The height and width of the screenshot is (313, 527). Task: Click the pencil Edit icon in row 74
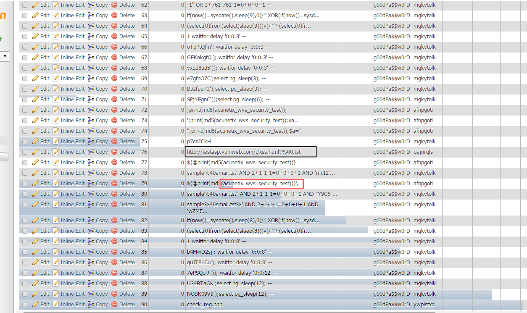click(x=35, y=131)
